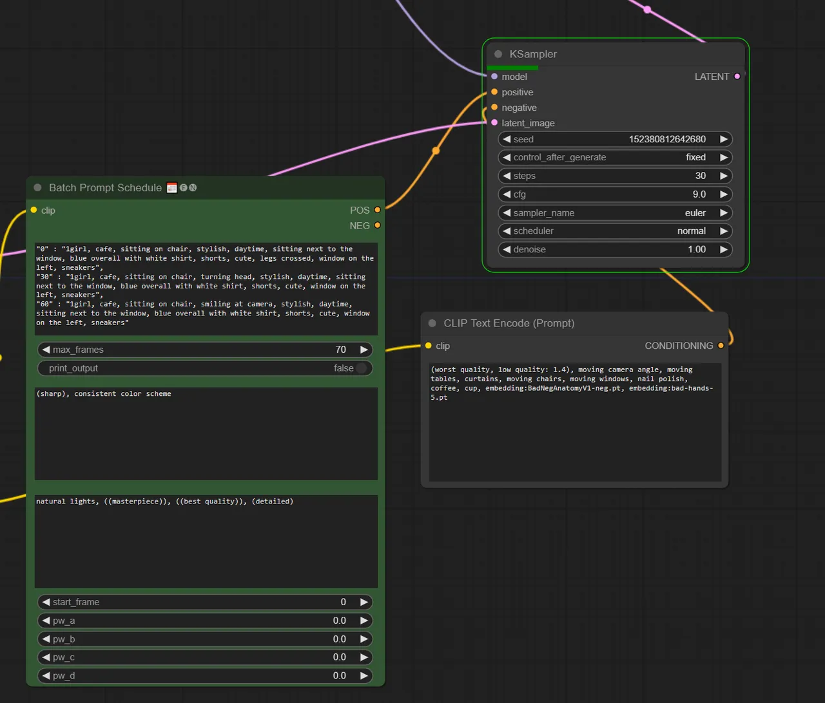The image size is (825, 703).
Task: Toggle the print_output switch
Action: [361, 368]
